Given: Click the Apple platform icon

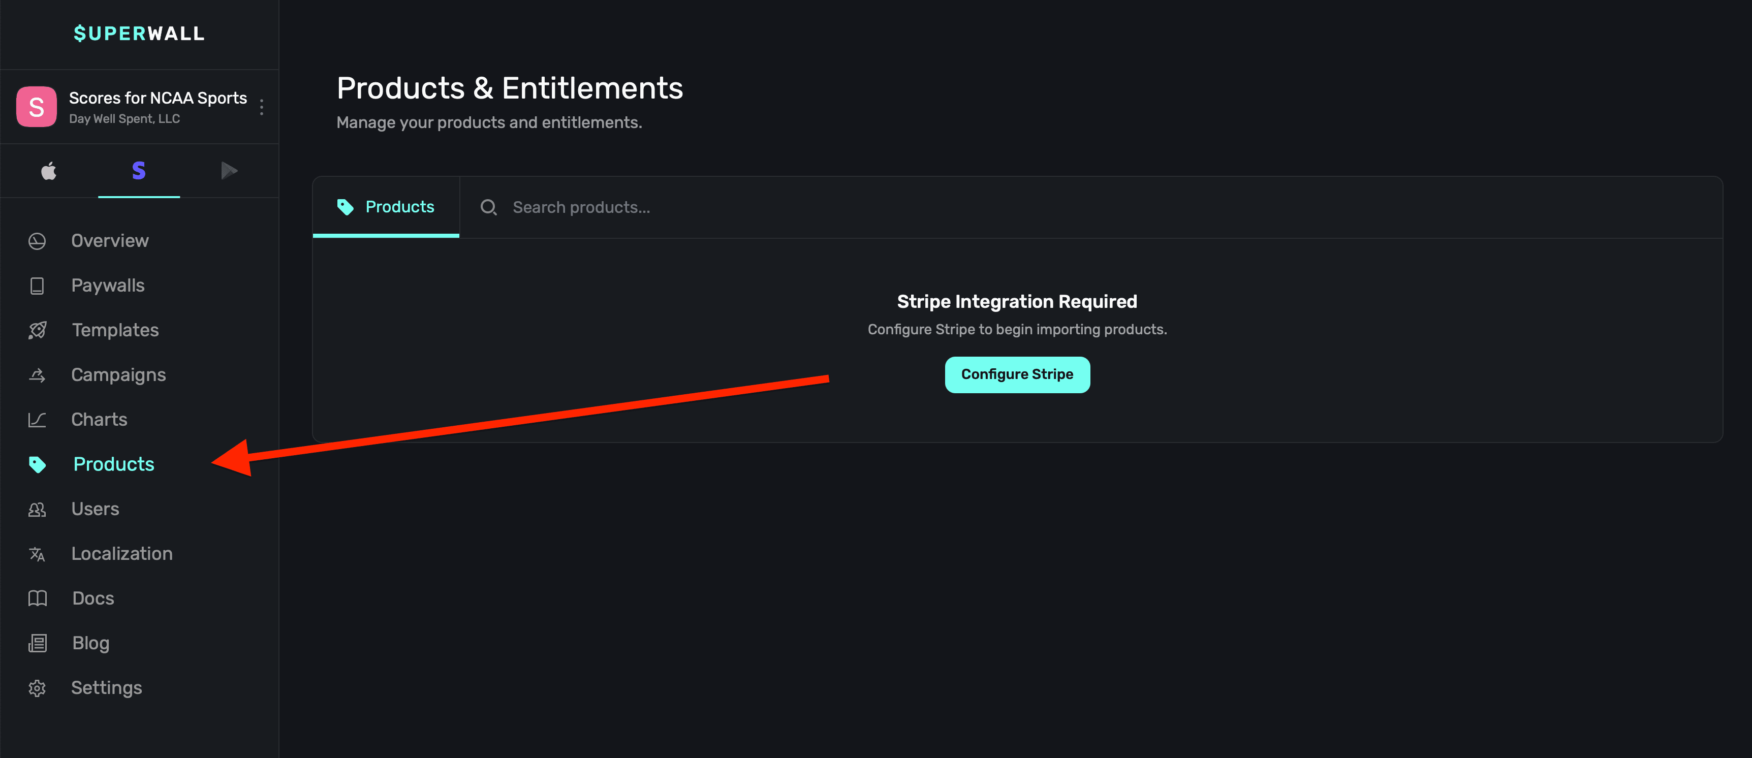Looking at the screenshot, I should pos(48,171).
